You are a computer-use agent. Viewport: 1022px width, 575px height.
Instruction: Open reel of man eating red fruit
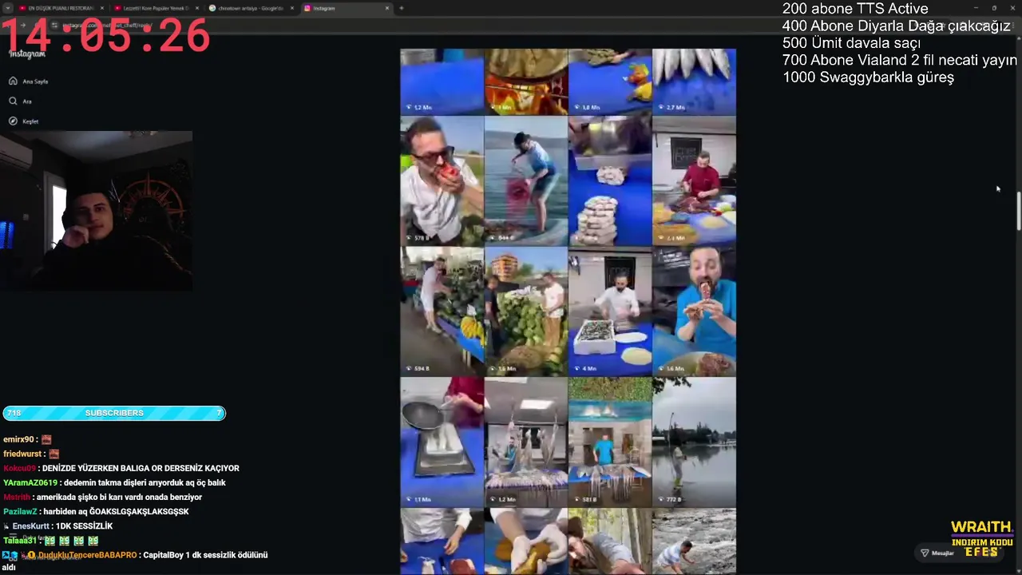(x=442, y=180)
